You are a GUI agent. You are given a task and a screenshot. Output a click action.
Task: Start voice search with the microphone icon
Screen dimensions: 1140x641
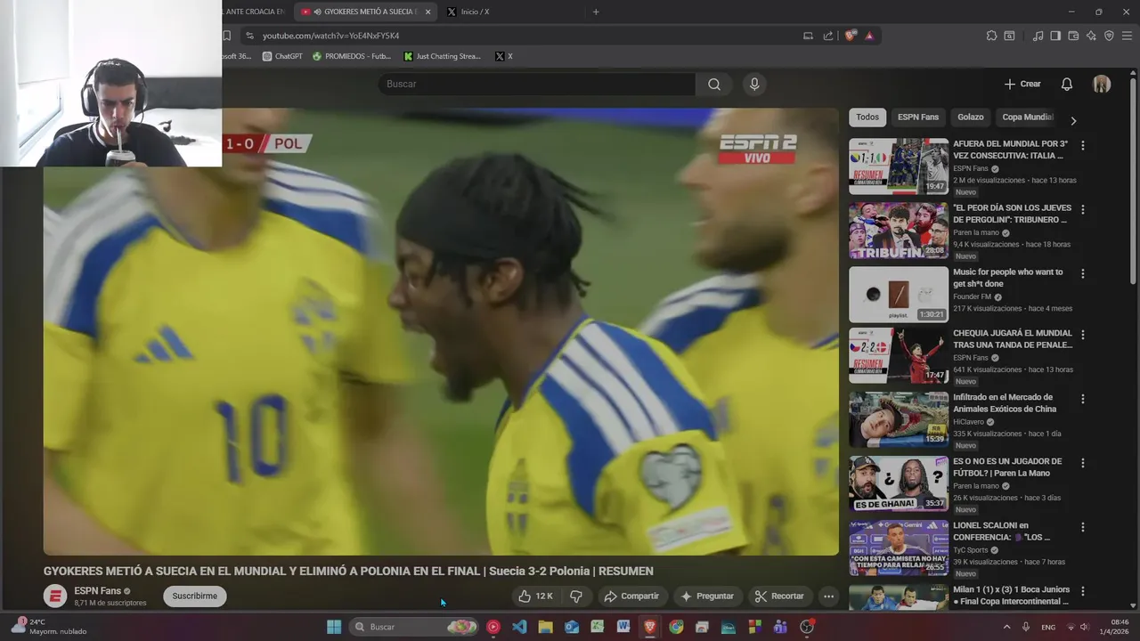coord(754,84)
